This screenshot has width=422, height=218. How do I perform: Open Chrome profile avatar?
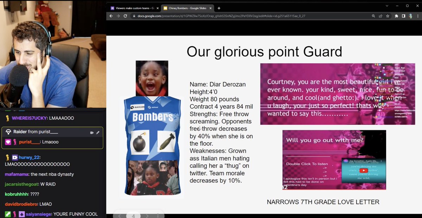pos(410,16)
